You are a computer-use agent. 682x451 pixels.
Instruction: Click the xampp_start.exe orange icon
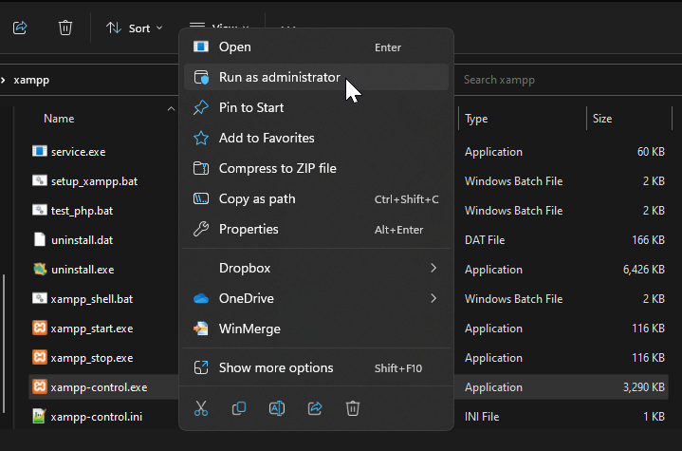(40, 328)
